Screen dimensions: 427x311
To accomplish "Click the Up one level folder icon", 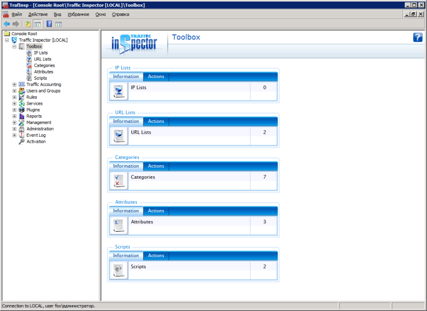I will pos(28,24).
